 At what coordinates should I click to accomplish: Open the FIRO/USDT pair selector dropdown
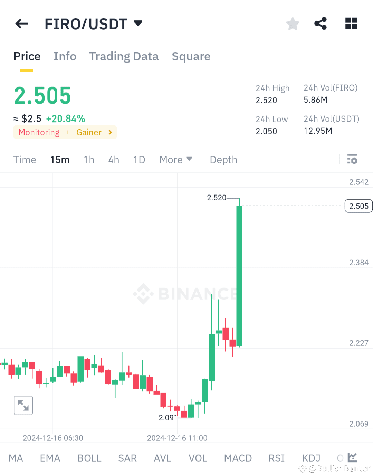tap(93, 23)
